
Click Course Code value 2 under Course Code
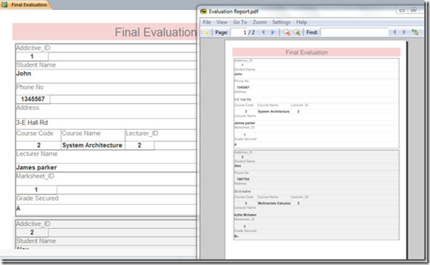click(x=38, y=145)
